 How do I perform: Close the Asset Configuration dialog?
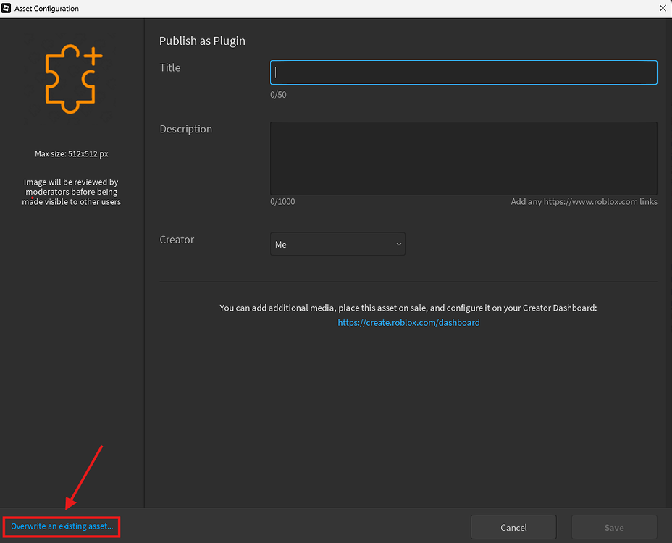(663, 8)
